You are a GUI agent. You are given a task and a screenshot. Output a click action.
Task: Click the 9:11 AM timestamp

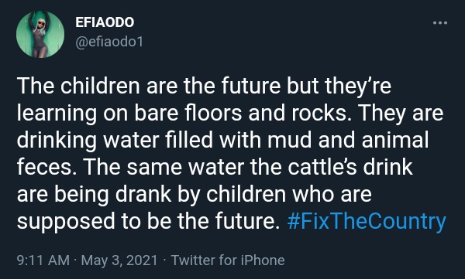click(x=43, y=260)
